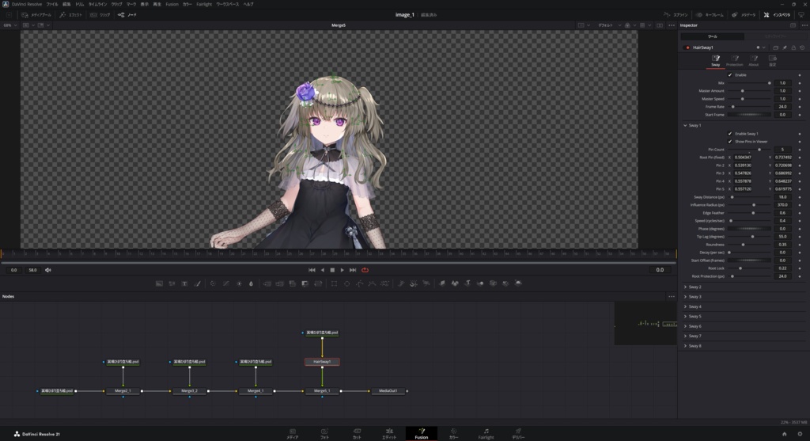This screenshot has width=810, height=441.
Task: Open the HairSway1 versions icon
Action: click(x=775, y=48)
